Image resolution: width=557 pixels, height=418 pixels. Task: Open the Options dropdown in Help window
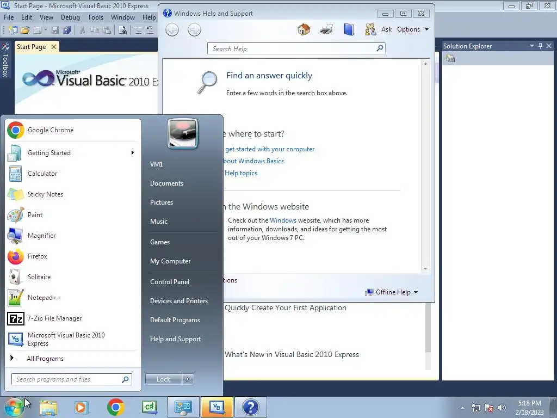point(413,29)
